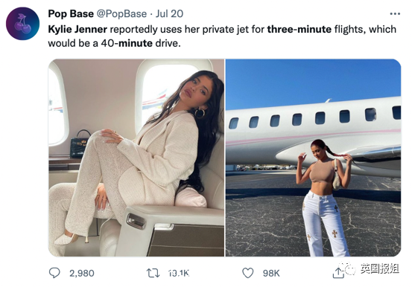
Task: Click the 英国报姐 watermark text
Action: [x=379, y=268]
